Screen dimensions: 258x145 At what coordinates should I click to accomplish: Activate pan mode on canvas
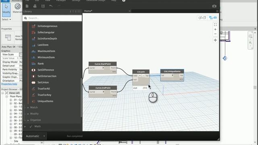[x=215, y=40]
